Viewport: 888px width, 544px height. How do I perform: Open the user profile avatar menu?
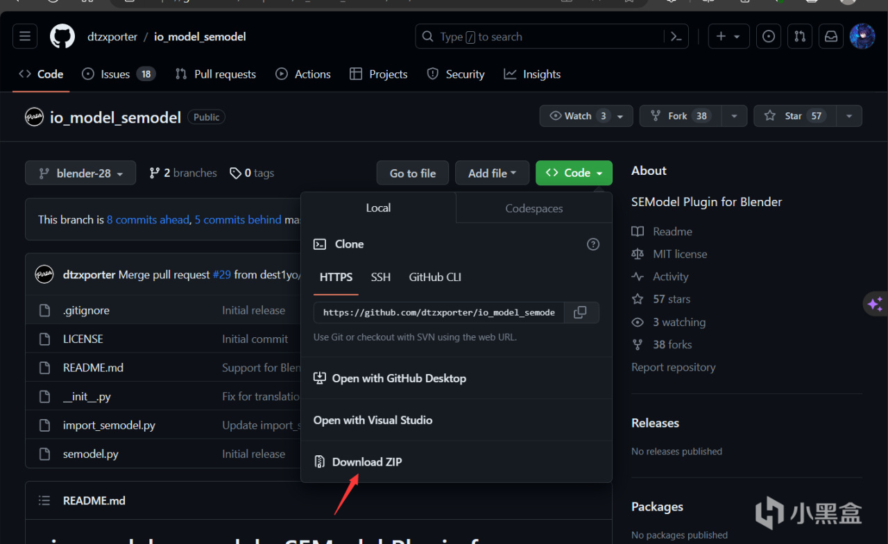pyautogui.click(x=862, y=37)
